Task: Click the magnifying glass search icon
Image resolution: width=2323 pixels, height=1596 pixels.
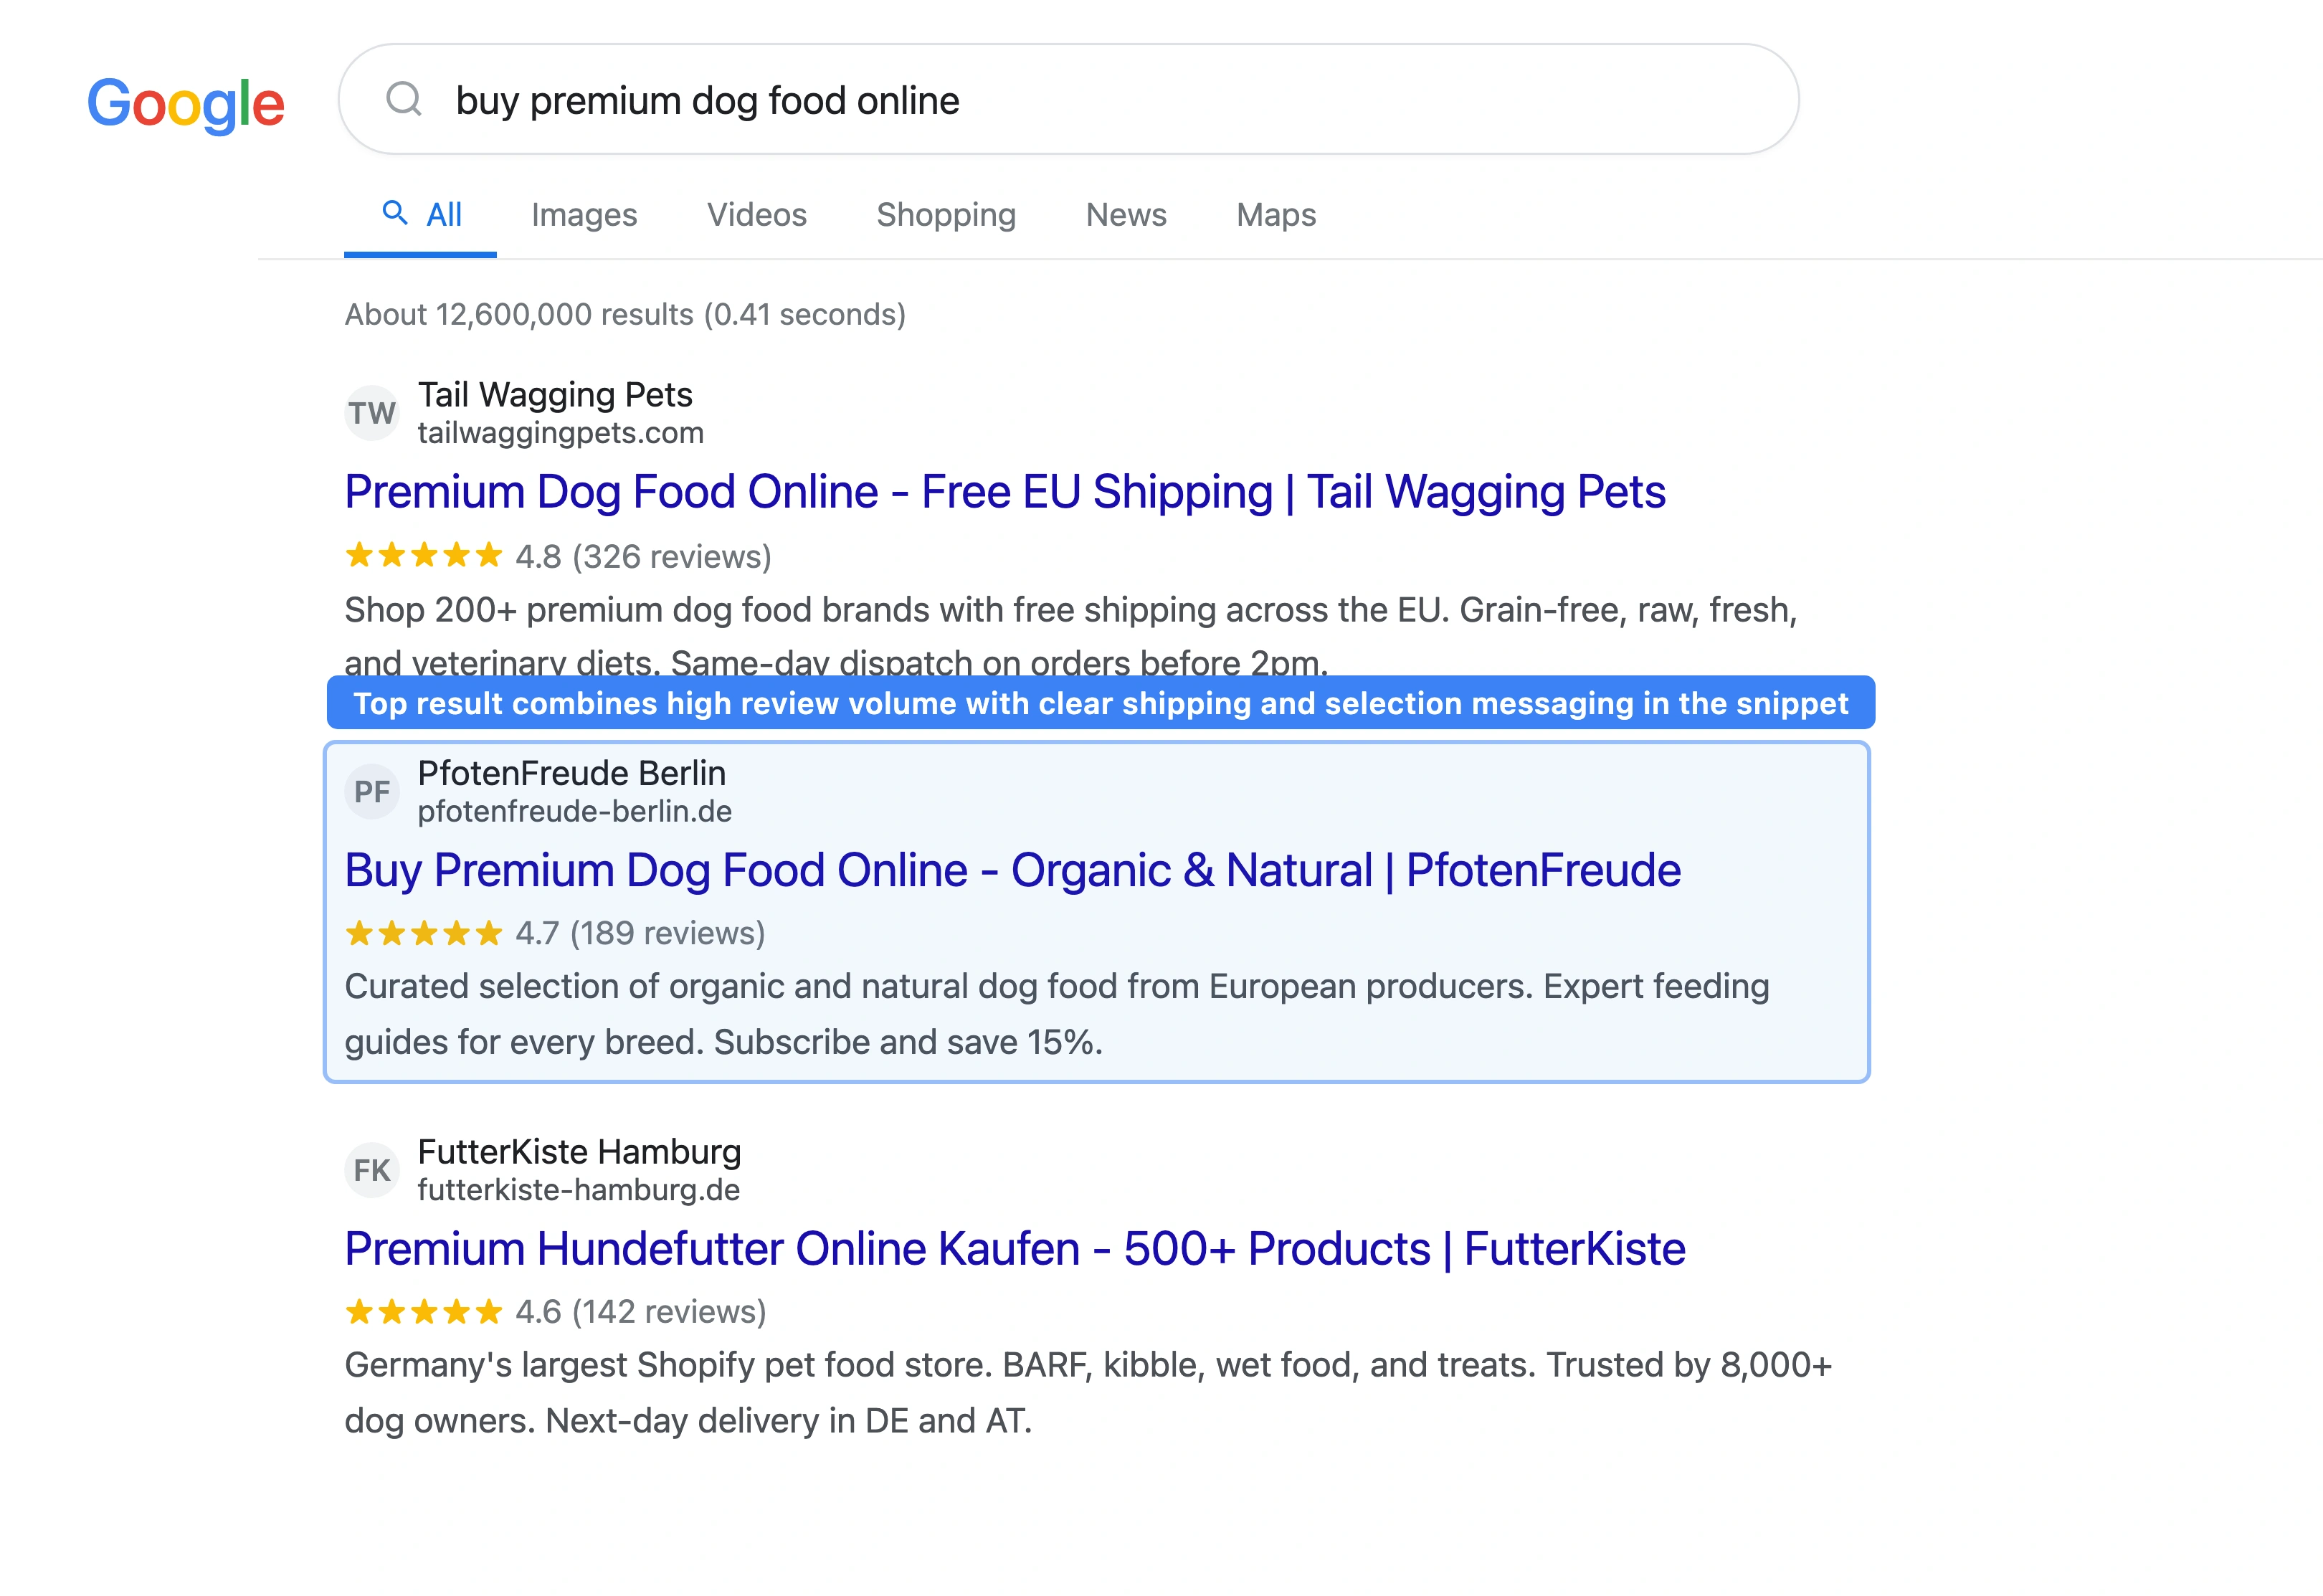Action: [404, 99]
